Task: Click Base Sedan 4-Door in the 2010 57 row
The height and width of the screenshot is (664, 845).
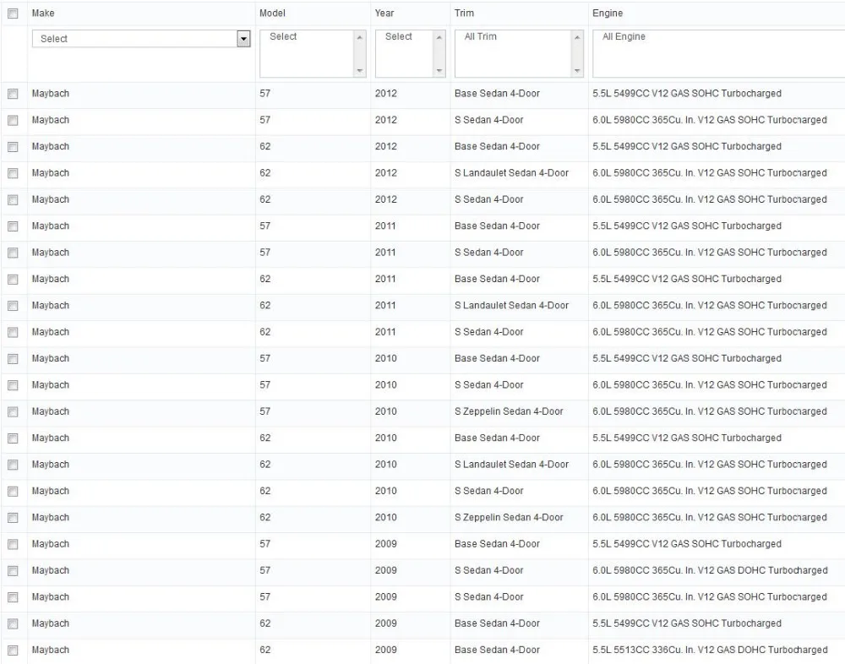Action: click(497, 358)
